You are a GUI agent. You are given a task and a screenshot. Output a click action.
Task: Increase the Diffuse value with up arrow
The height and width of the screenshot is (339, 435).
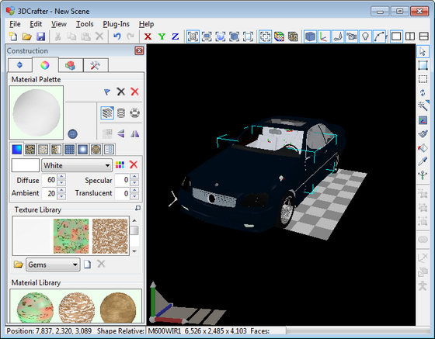coord(61,177)
